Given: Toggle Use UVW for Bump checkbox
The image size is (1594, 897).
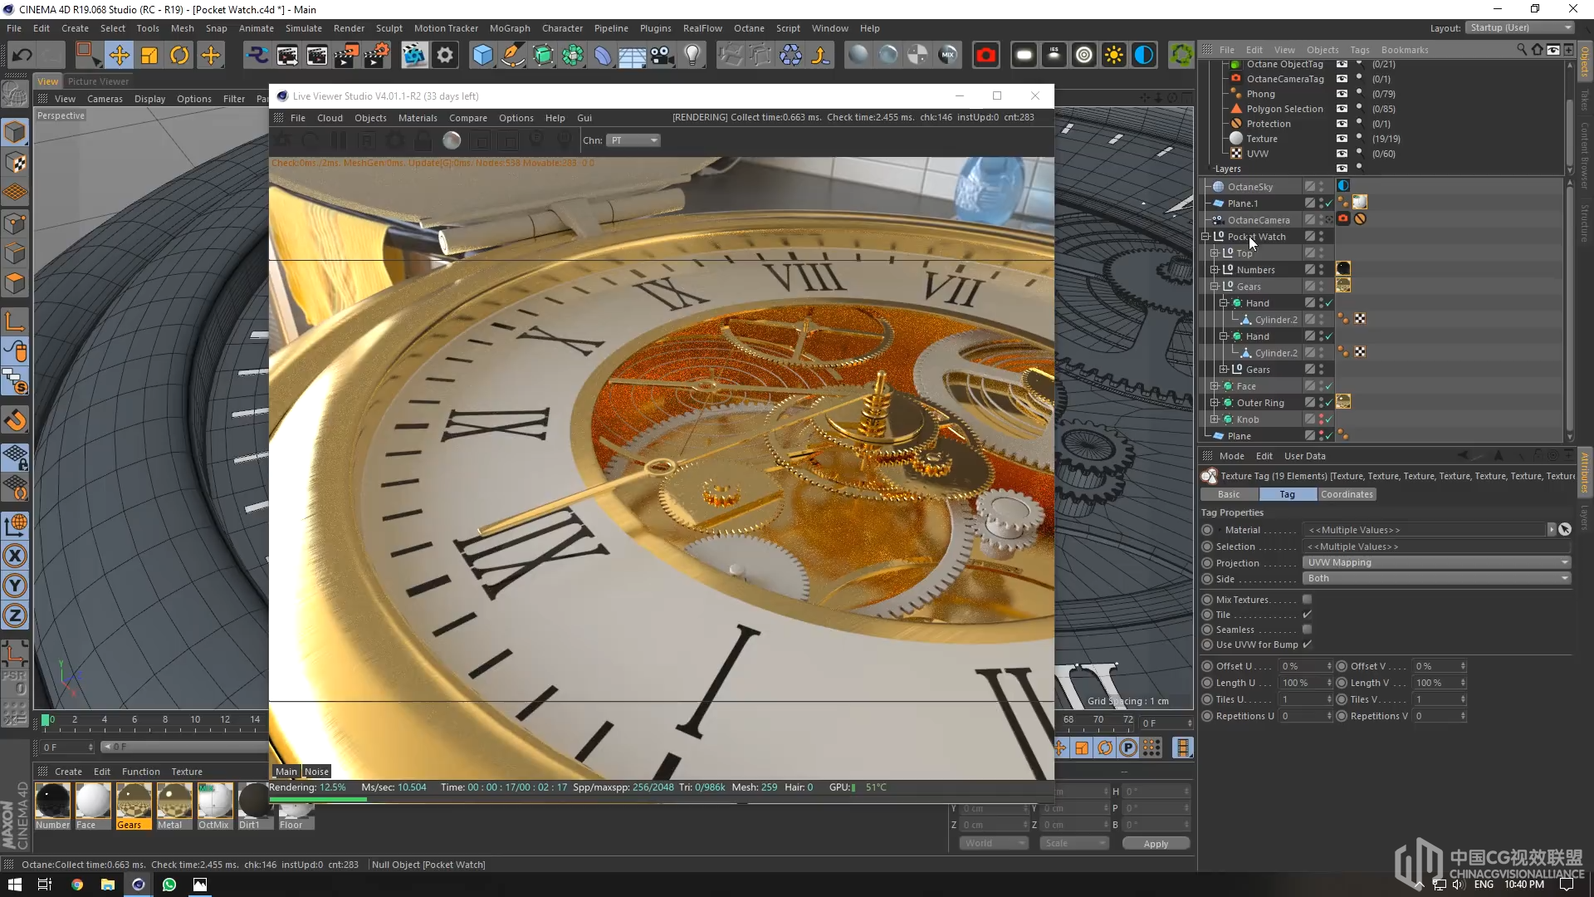Looking at the screenshot, I should [1307, 645].
